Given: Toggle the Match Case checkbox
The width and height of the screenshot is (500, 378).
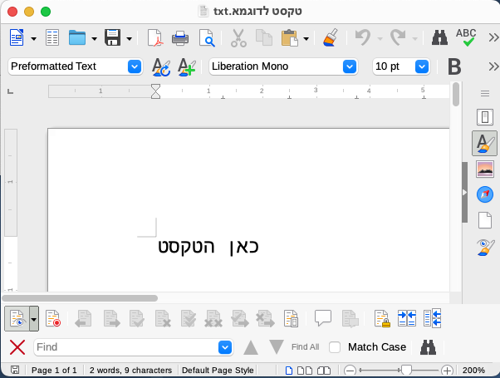Looking at the screenshot, I should point(335,347).
